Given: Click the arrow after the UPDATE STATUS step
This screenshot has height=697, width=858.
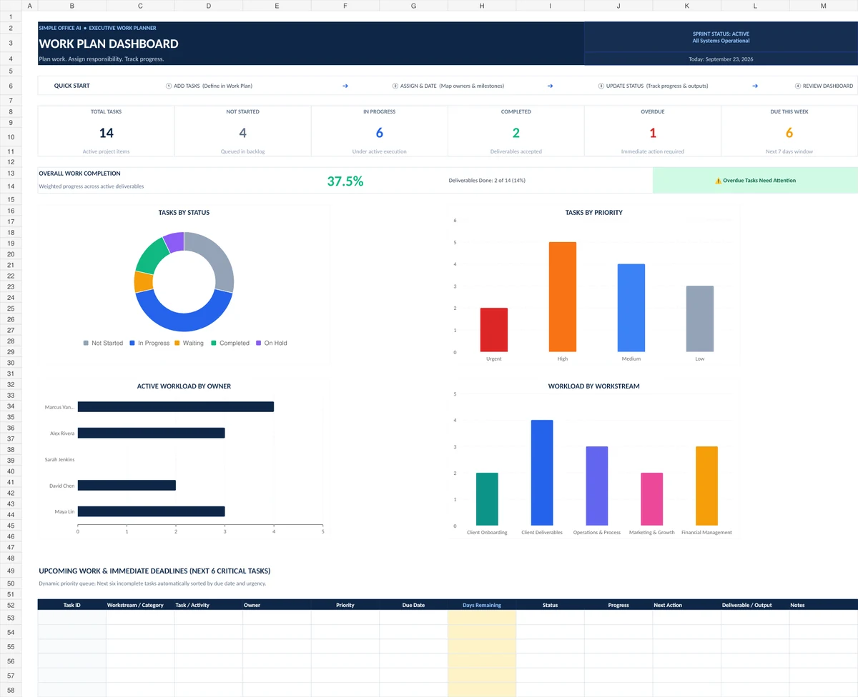Looking at the screenshot, I should point(755,86).
